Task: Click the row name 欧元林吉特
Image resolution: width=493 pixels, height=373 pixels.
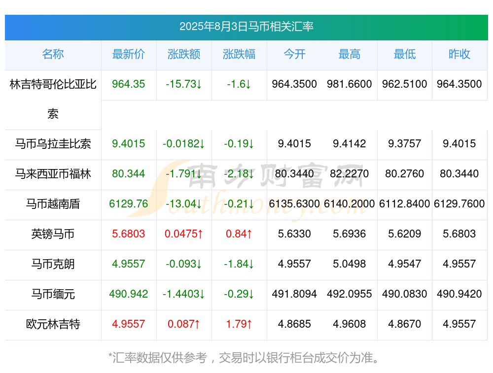Action: click(53, 324)
